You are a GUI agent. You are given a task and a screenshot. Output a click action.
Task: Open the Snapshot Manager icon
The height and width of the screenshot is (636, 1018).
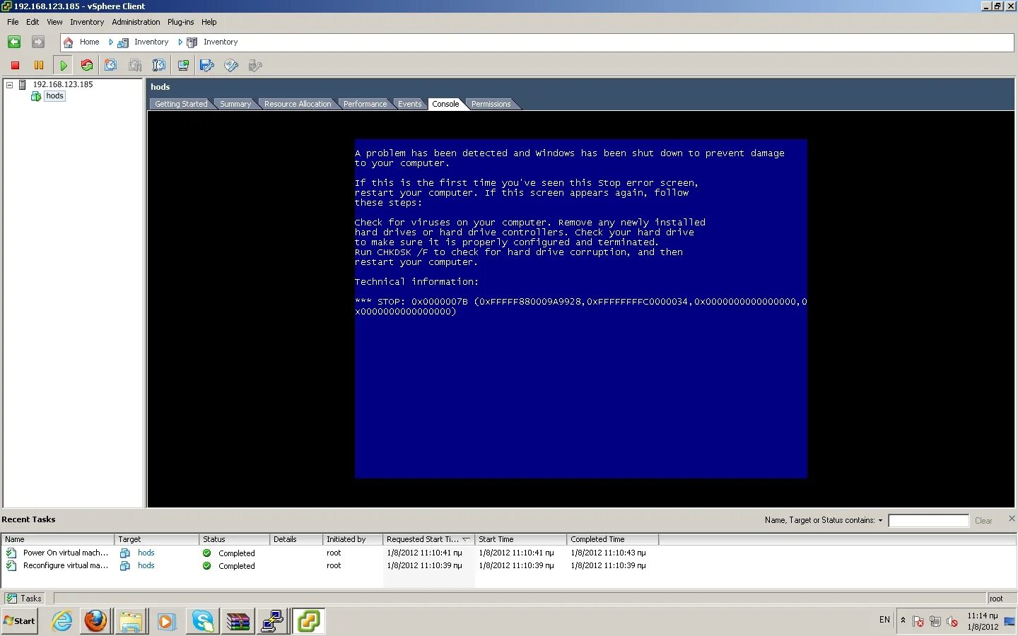(x=159, y=66)
